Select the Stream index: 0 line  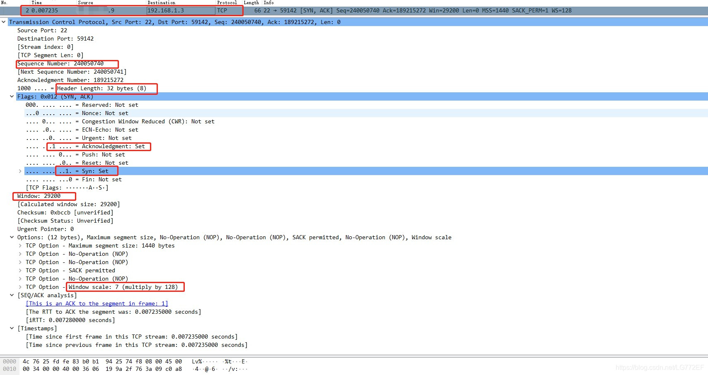46,47
